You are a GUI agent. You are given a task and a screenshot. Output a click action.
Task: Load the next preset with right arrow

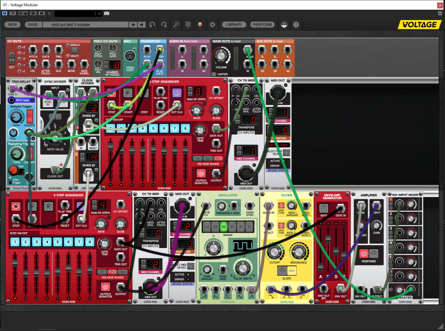coord(142,25)
